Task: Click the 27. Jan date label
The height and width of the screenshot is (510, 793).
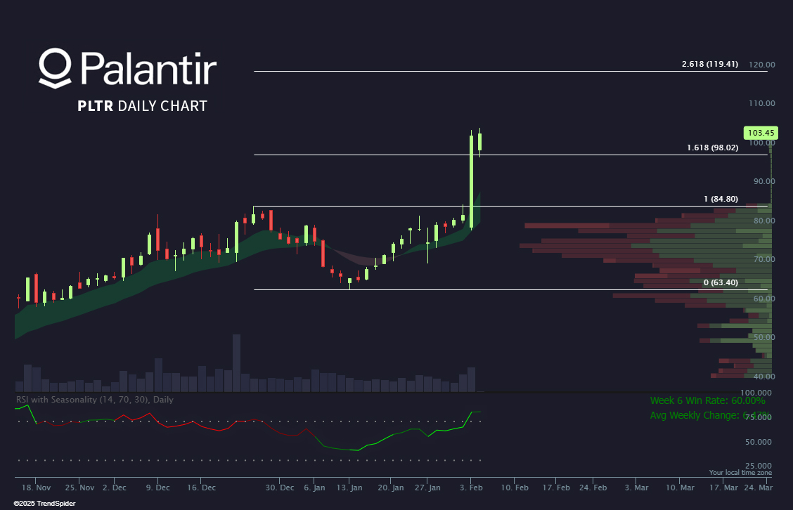Action: click(427, 488)
